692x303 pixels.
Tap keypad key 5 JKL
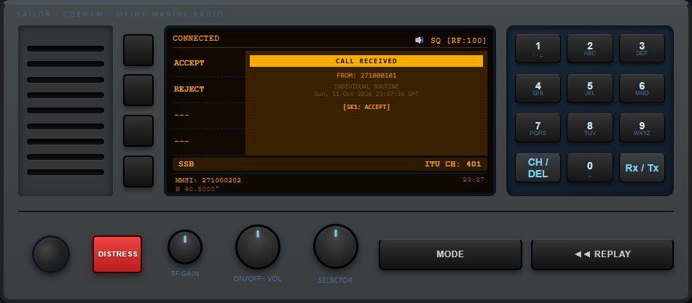[x=589, y=88]
